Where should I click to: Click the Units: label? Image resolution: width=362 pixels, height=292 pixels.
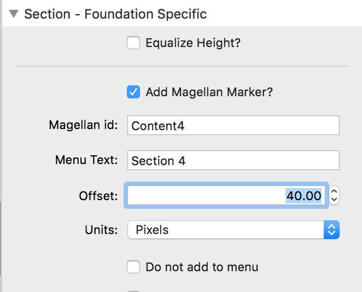[x=101, y=230]
